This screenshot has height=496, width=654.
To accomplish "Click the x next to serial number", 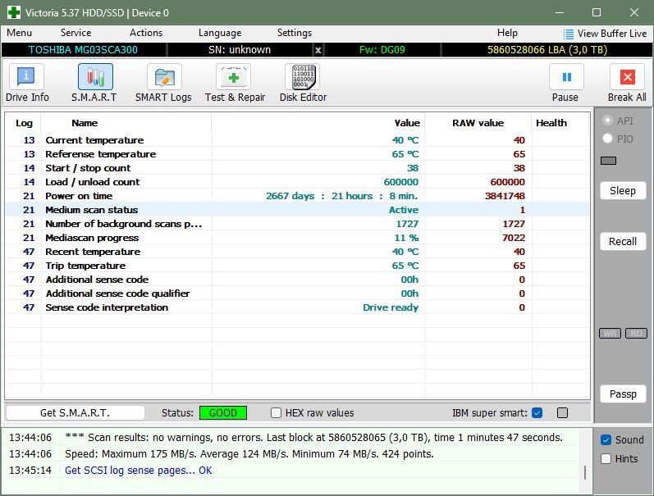I will pos(318,50).
